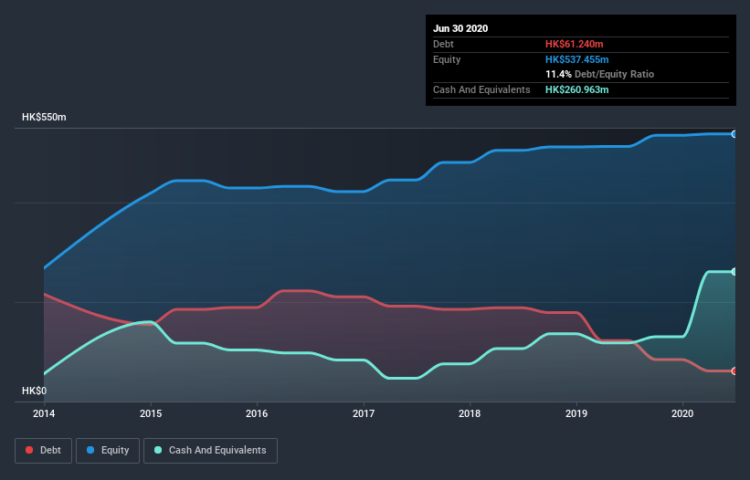Click the HK$537.455m equity value
750x480 pixels.
coord(576,59)
